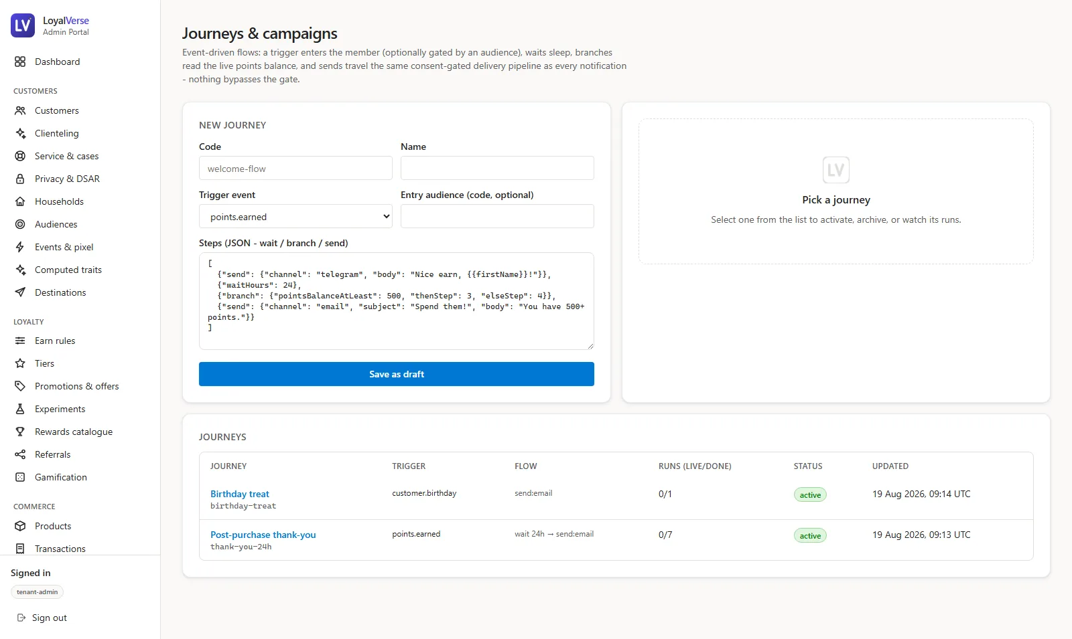
Task: Click the Entry audience input field
Action: (x=497, y=216)
